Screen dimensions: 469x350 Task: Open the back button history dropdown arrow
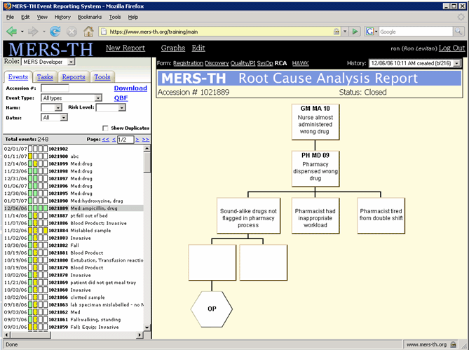pyautogui.click(x=22, y=32)
